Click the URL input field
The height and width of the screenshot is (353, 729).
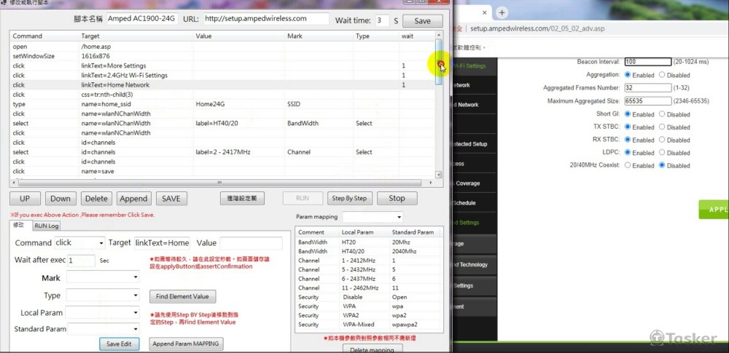click(265, 19)
